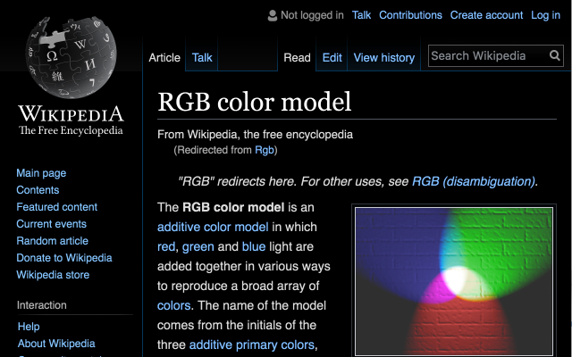The height and width of the screenshot is (357, 572).
Task: Open Wikipedia store
Action: pos(53,275)
